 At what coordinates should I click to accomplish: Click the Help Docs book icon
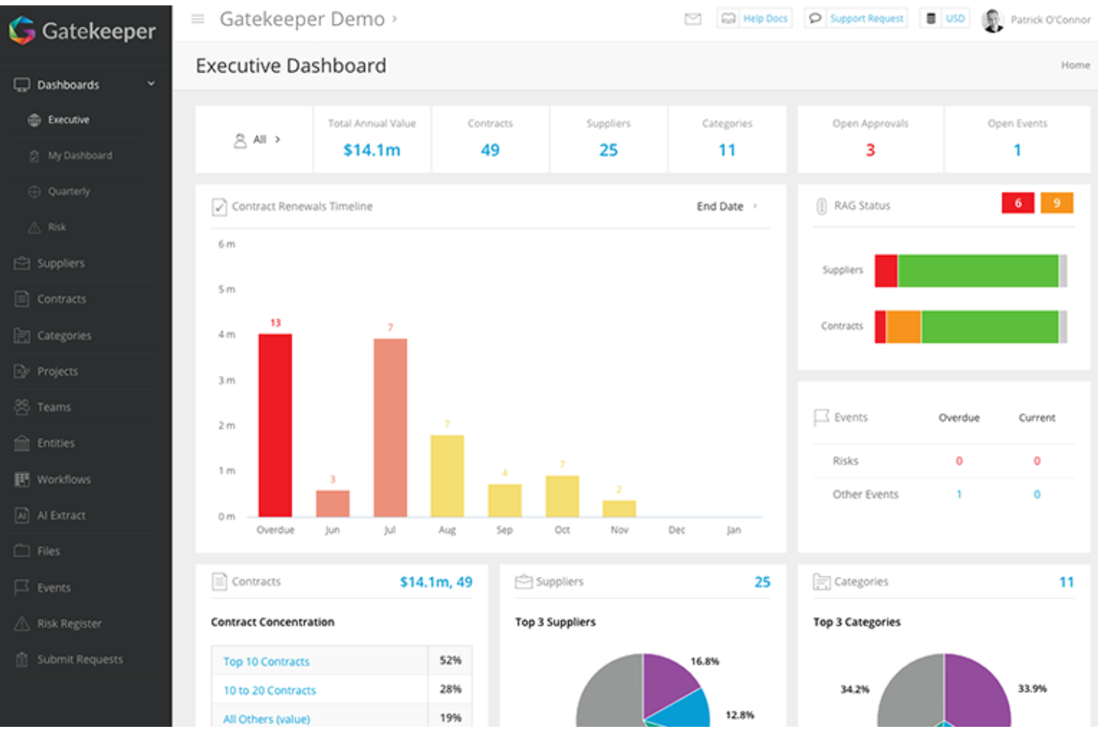pyautogui.click(x=729, y=19)
